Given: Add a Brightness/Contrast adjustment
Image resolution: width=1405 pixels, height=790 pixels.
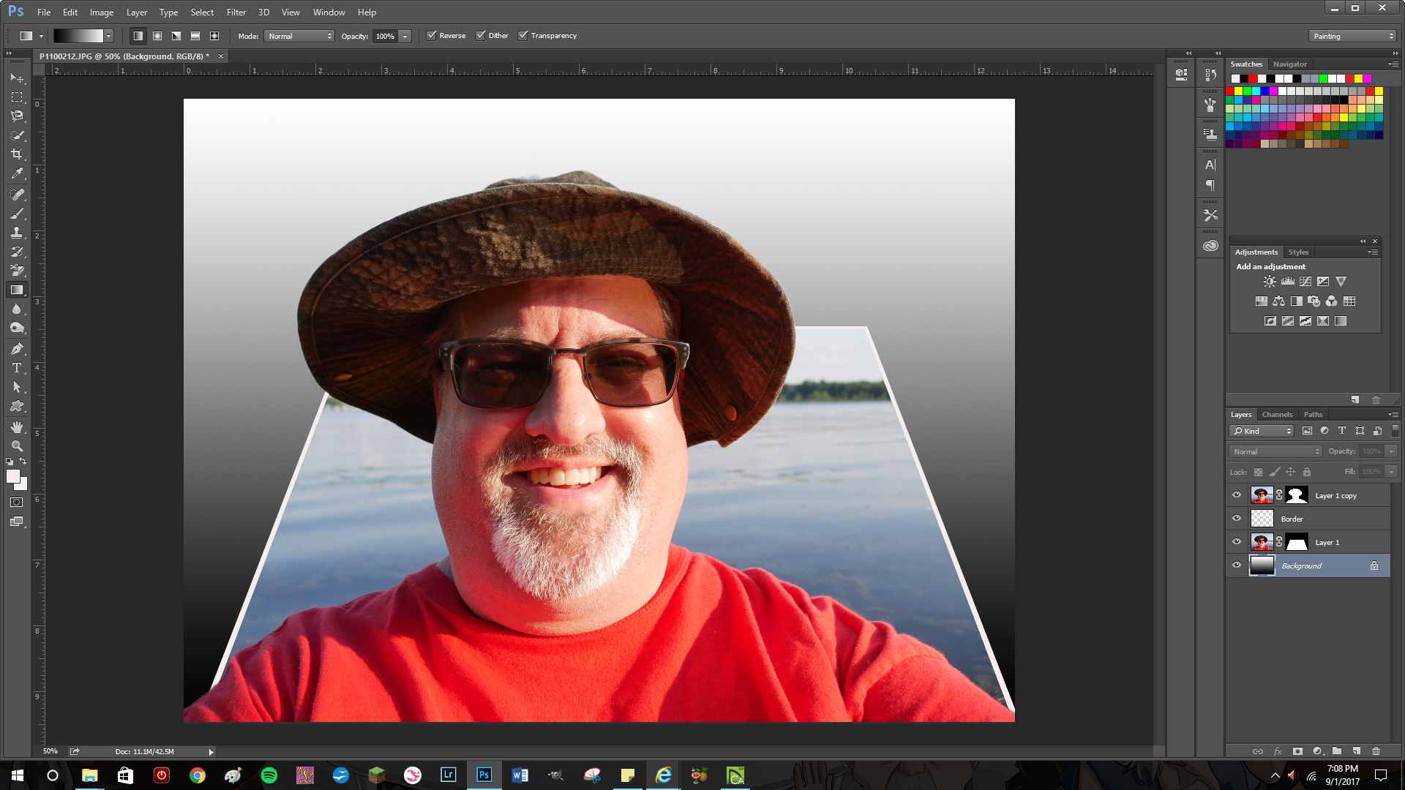Looking at the screenshot, I should [1270, 282].
